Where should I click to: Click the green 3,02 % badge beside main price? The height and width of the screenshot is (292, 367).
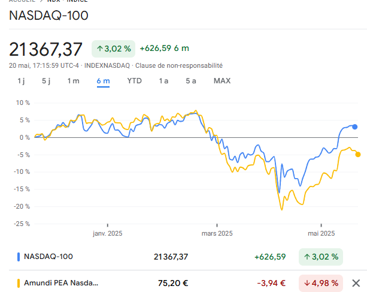coord(113,49)
